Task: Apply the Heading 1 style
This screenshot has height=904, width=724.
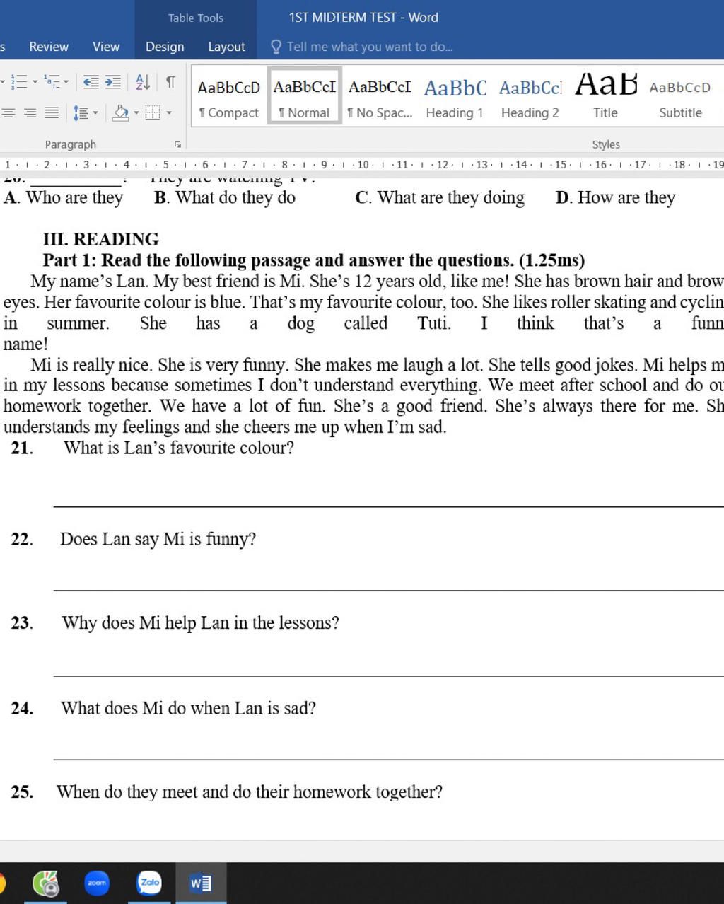Action: click(x=455, y=97)
